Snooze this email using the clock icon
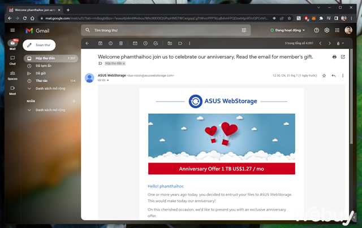 click(145, 43)
